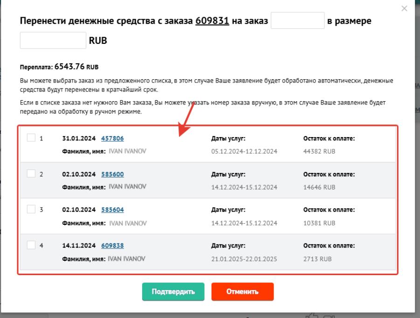Click the overpayment amount 6543.76 RUB

(x=76, y=66)
